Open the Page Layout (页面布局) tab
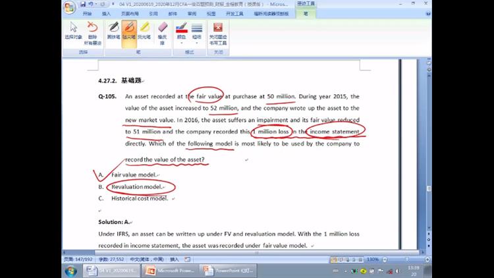This screenshot has height=278, width=494. (x=130, y=14)
